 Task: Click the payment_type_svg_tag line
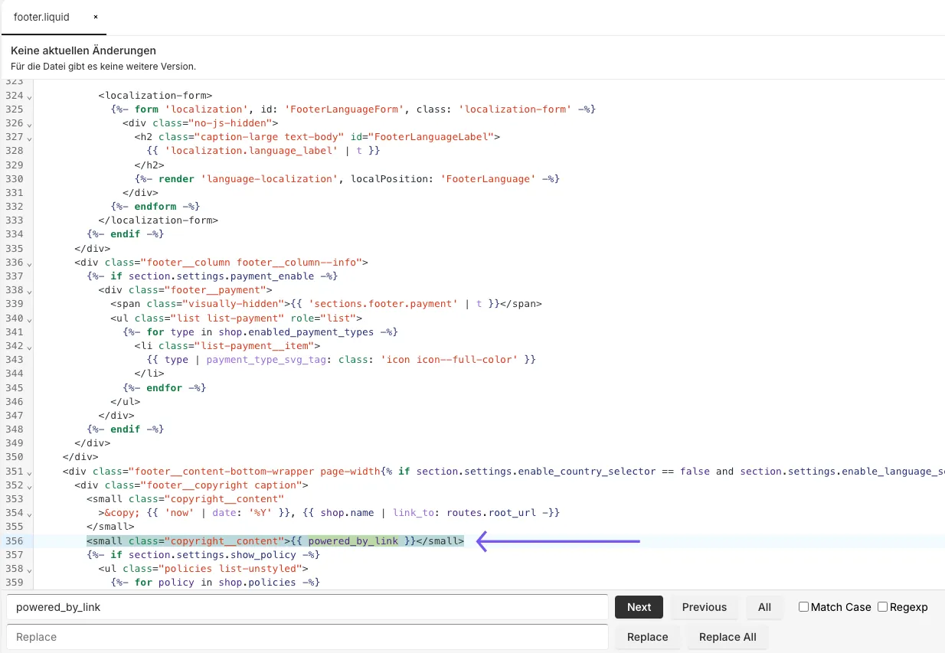[342, 359]
